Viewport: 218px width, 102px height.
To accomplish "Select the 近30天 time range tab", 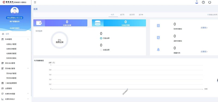I will point(132,15).
